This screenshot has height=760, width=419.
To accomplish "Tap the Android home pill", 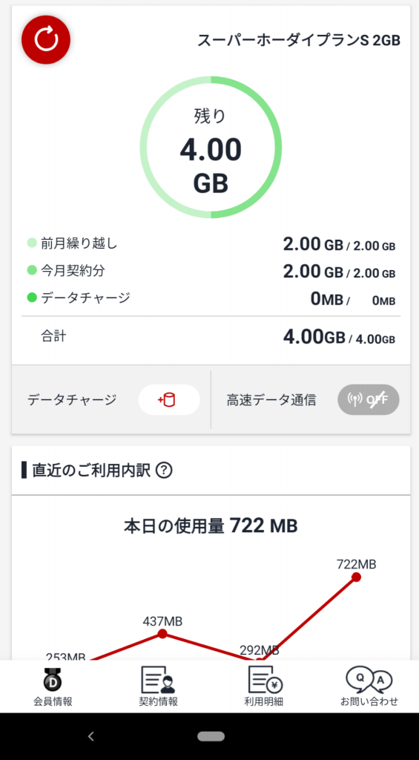I will coord(211,737).
